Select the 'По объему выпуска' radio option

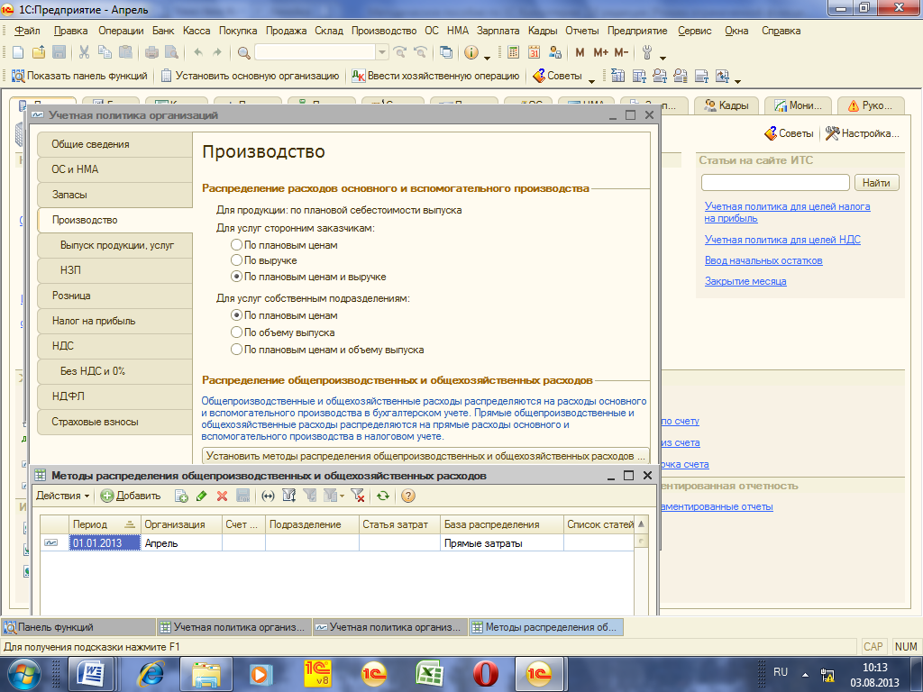(x=236, y=332)
